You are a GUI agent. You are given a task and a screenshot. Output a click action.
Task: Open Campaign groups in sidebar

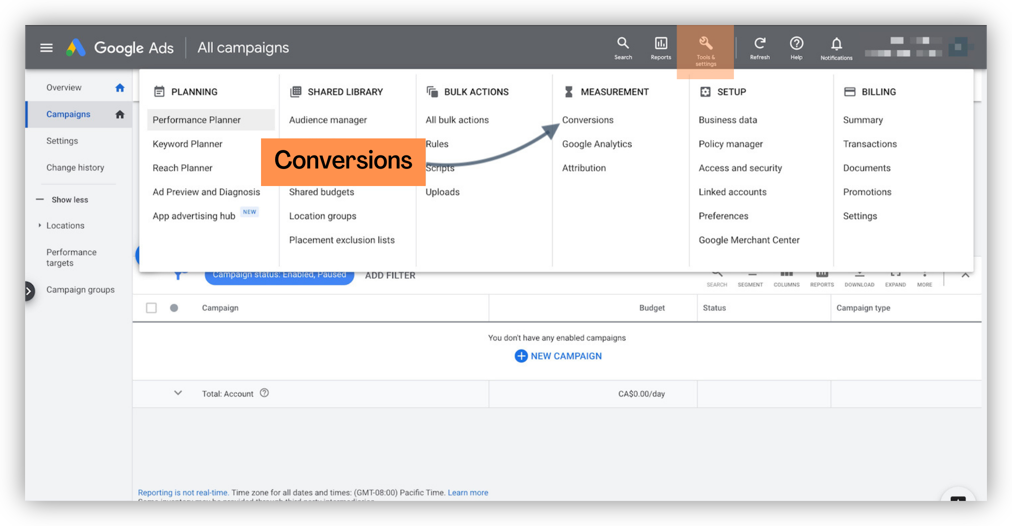(80, 290)
